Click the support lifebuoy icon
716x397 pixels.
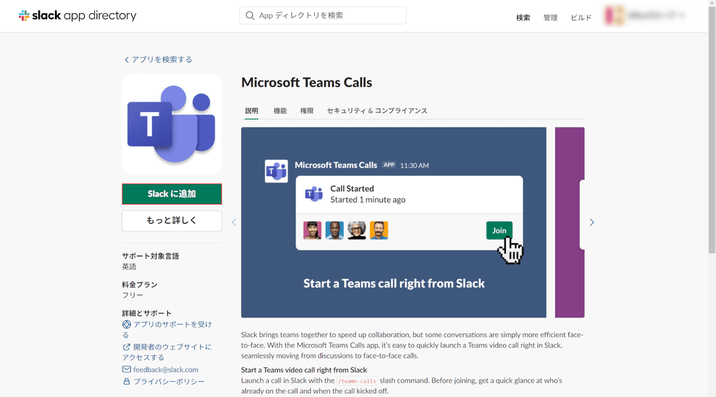[127, 325]
